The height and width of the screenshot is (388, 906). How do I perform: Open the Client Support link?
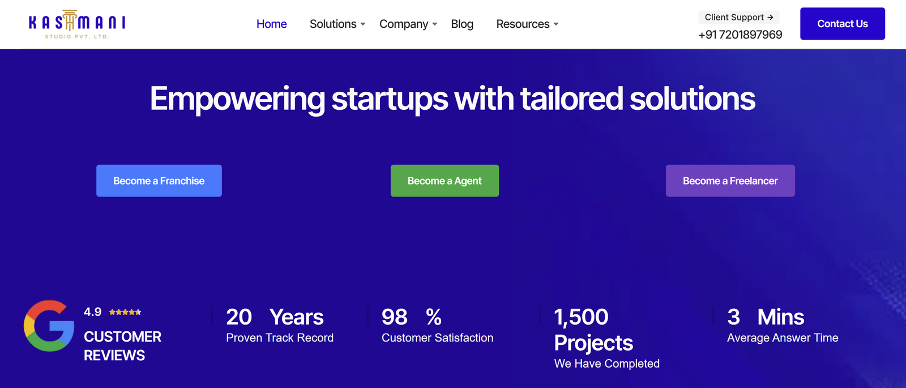point(739,18)
